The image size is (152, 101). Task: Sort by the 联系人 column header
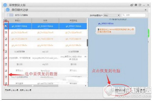18,21
